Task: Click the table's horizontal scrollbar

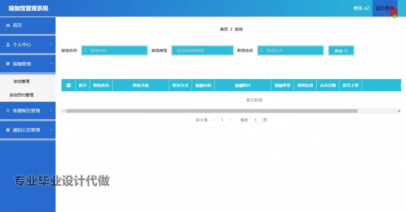Action: coord(212,111)
